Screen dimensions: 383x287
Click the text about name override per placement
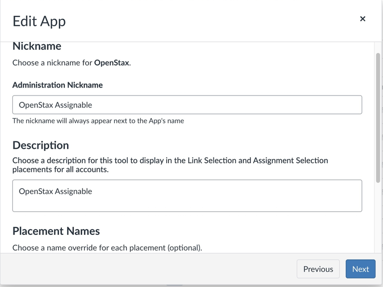pyautogui.click(x=107, y=248)
